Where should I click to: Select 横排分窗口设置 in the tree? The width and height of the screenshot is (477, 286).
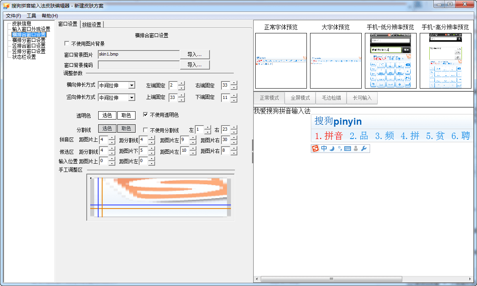tap(29, 40)
